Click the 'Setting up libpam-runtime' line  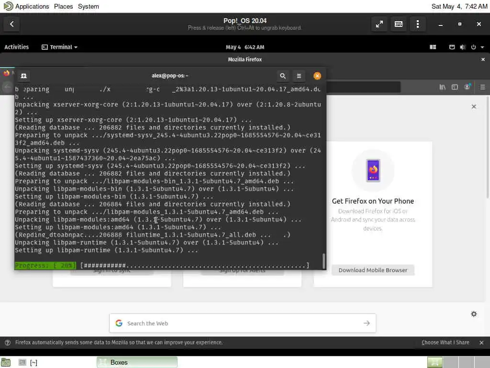[106, 250]
